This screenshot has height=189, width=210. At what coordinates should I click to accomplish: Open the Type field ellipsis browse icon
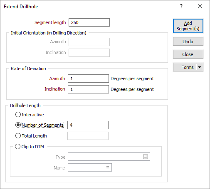click(x=146, y=157)
